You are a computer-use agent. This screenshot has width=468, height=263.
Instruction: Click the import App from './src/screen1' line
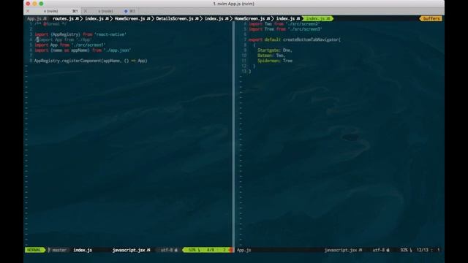tap(70, 45)
